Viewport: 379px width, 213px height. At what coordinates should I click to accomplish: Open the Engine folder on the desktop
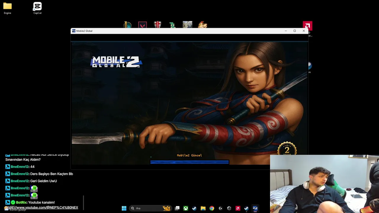coord(7,8)
